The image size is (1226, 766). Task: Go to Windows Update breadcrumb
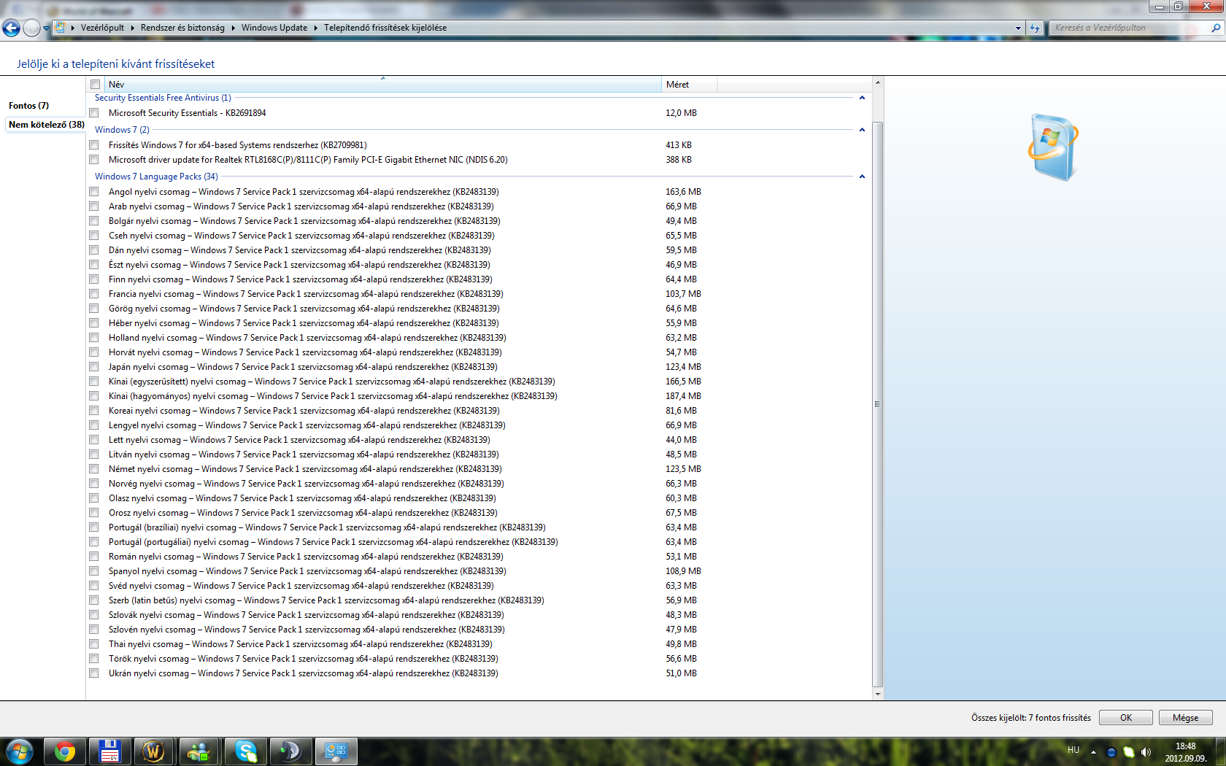[x=274, y=28]
